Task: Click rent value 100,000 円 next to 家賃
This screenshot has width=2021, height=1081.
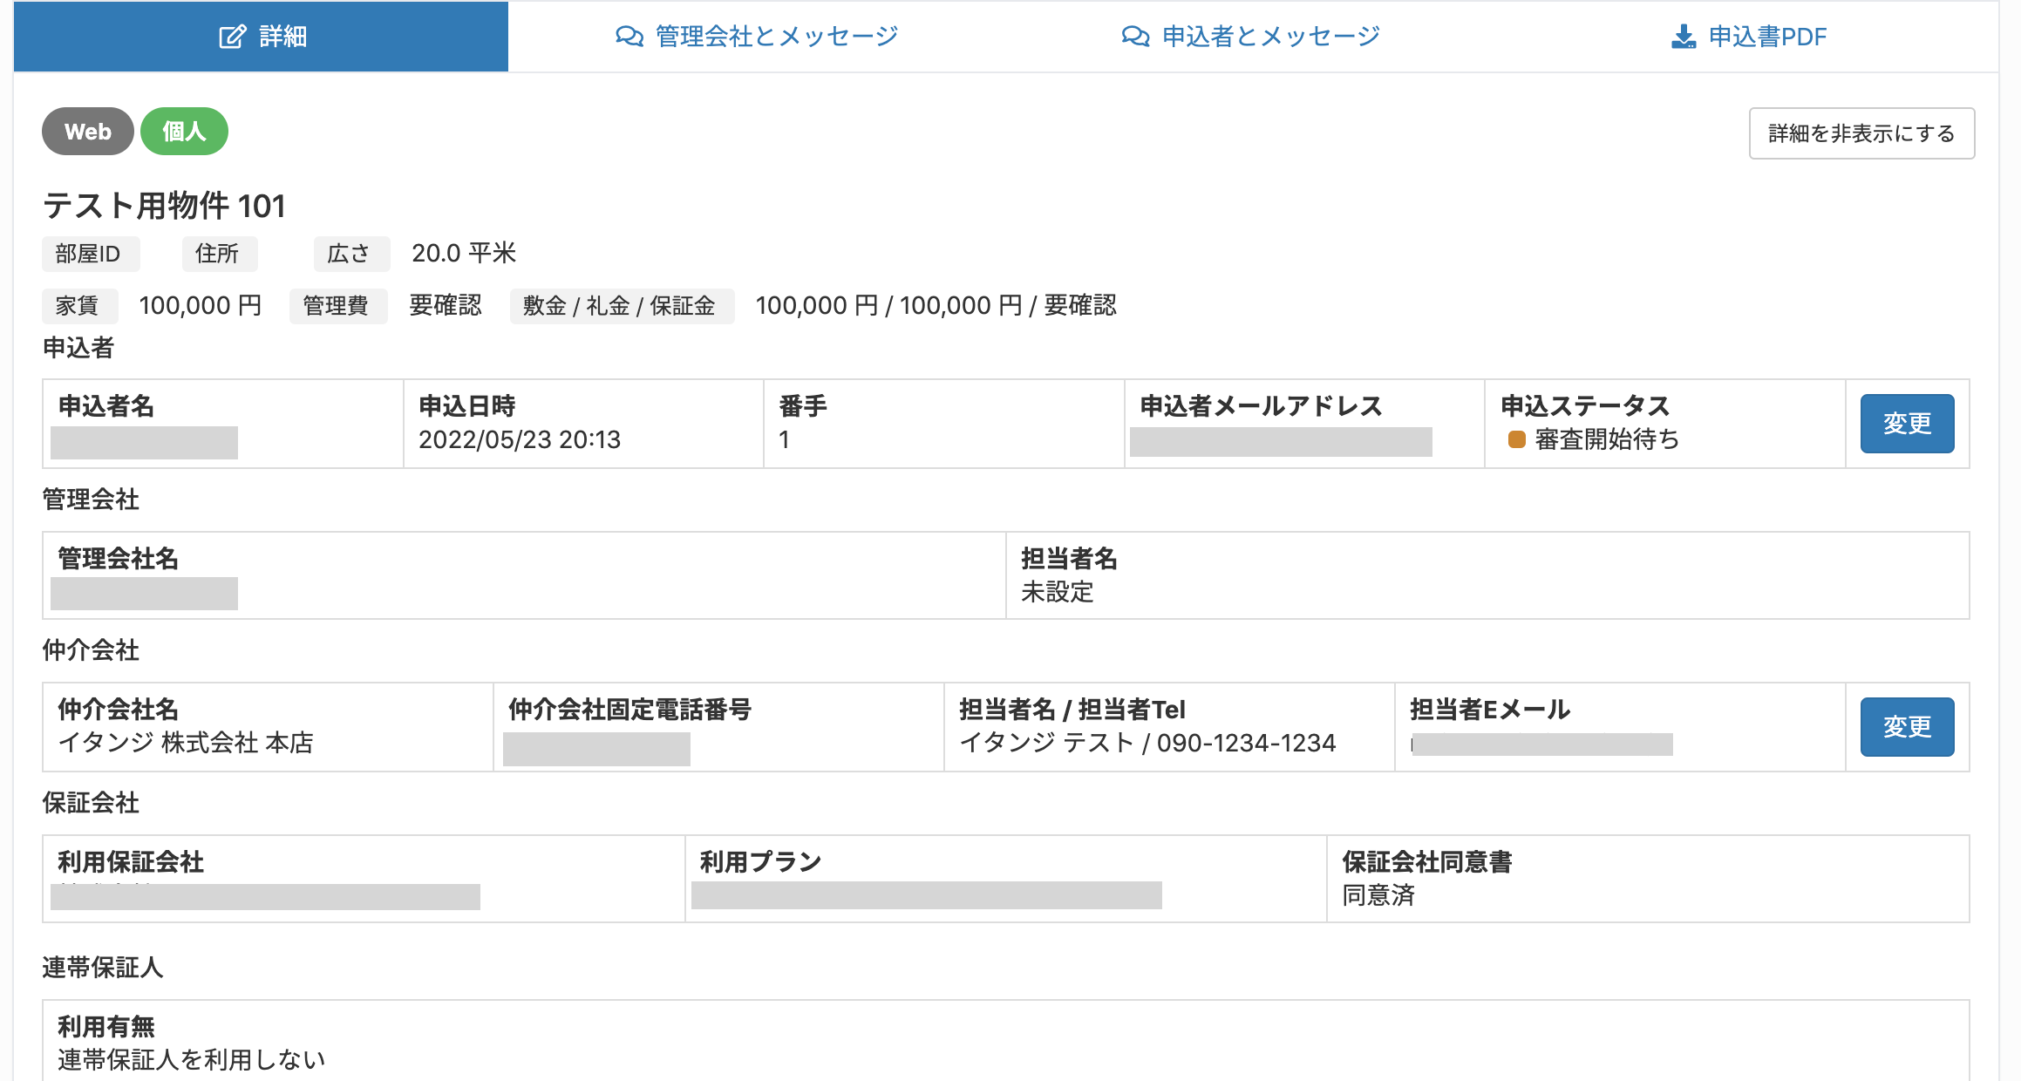Action: click(201, 305)
